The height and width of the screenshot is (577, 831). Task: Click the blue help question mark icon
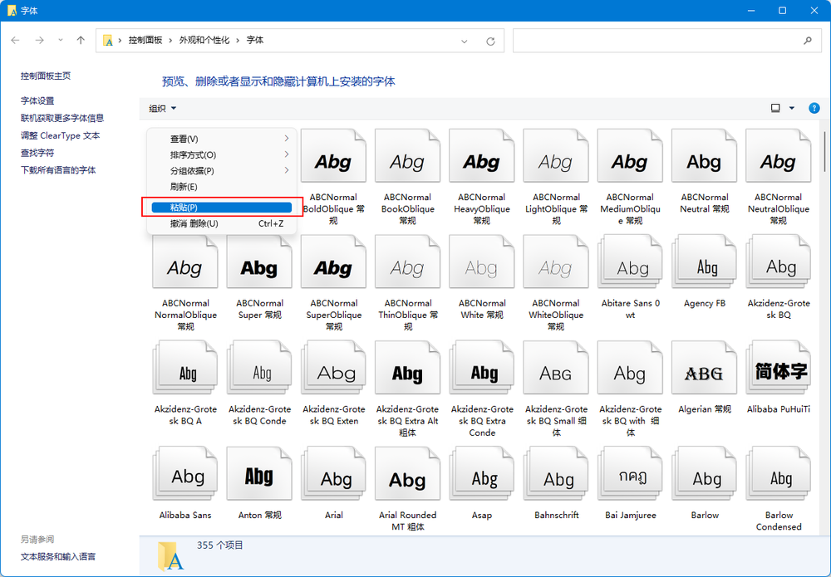click(814, 108)
